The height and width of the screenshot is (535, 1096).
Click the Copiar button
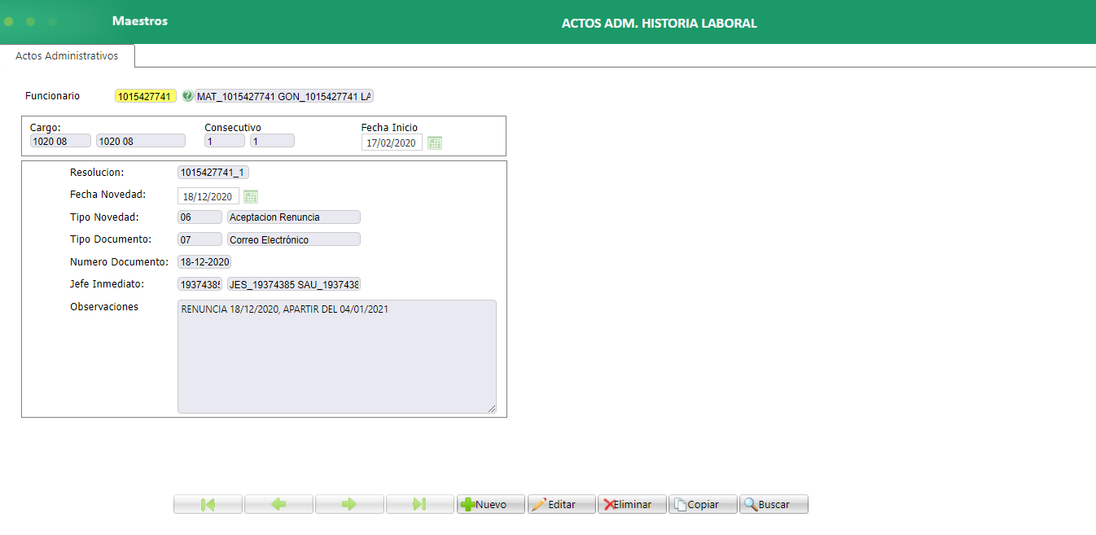704,505
